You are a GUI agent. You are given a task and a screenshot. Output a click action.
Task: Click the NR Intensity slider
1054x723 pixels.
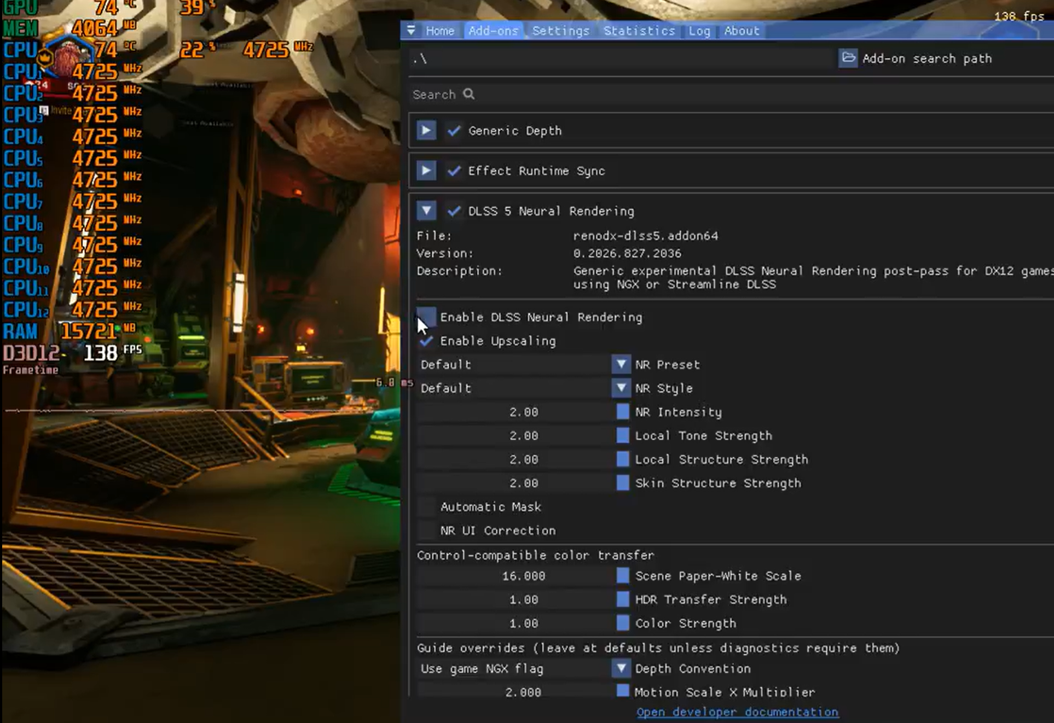(524, 412)
